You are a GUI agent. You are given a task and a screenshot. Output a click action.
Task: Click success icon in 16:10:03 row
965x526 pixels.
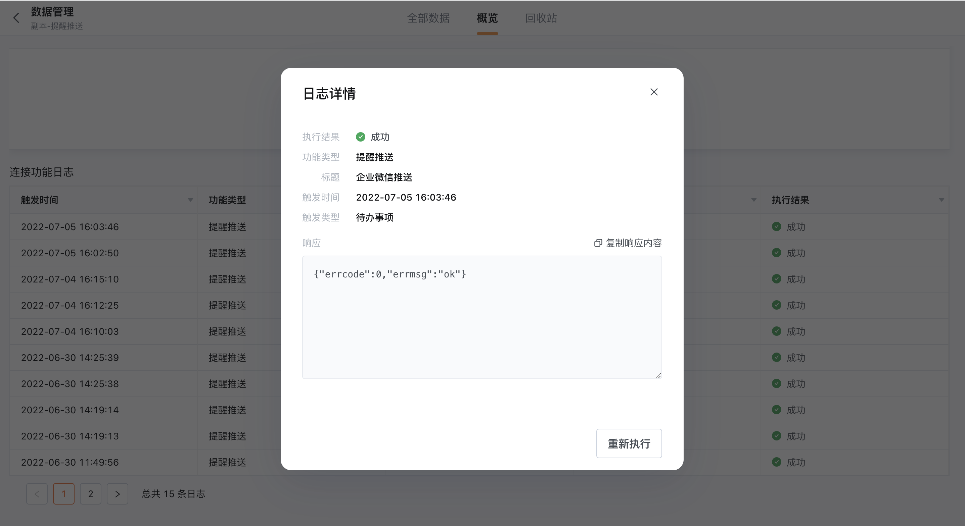(x=776, y=331)
